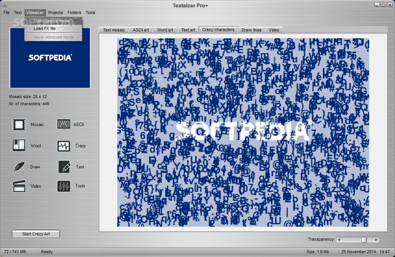Click the 'Mosaic size: 28 x 12' text
The width and height of the screenshot is (395, 257).
pos(28,97)
